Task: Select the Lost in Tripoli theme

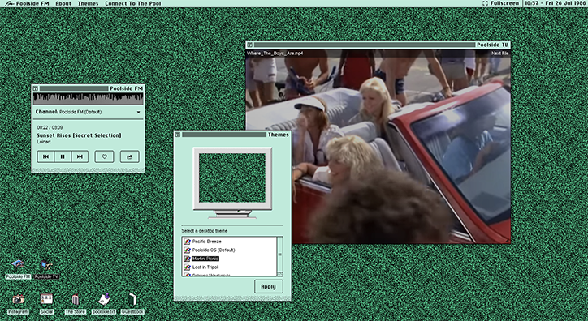Action: tap(205, 267)
